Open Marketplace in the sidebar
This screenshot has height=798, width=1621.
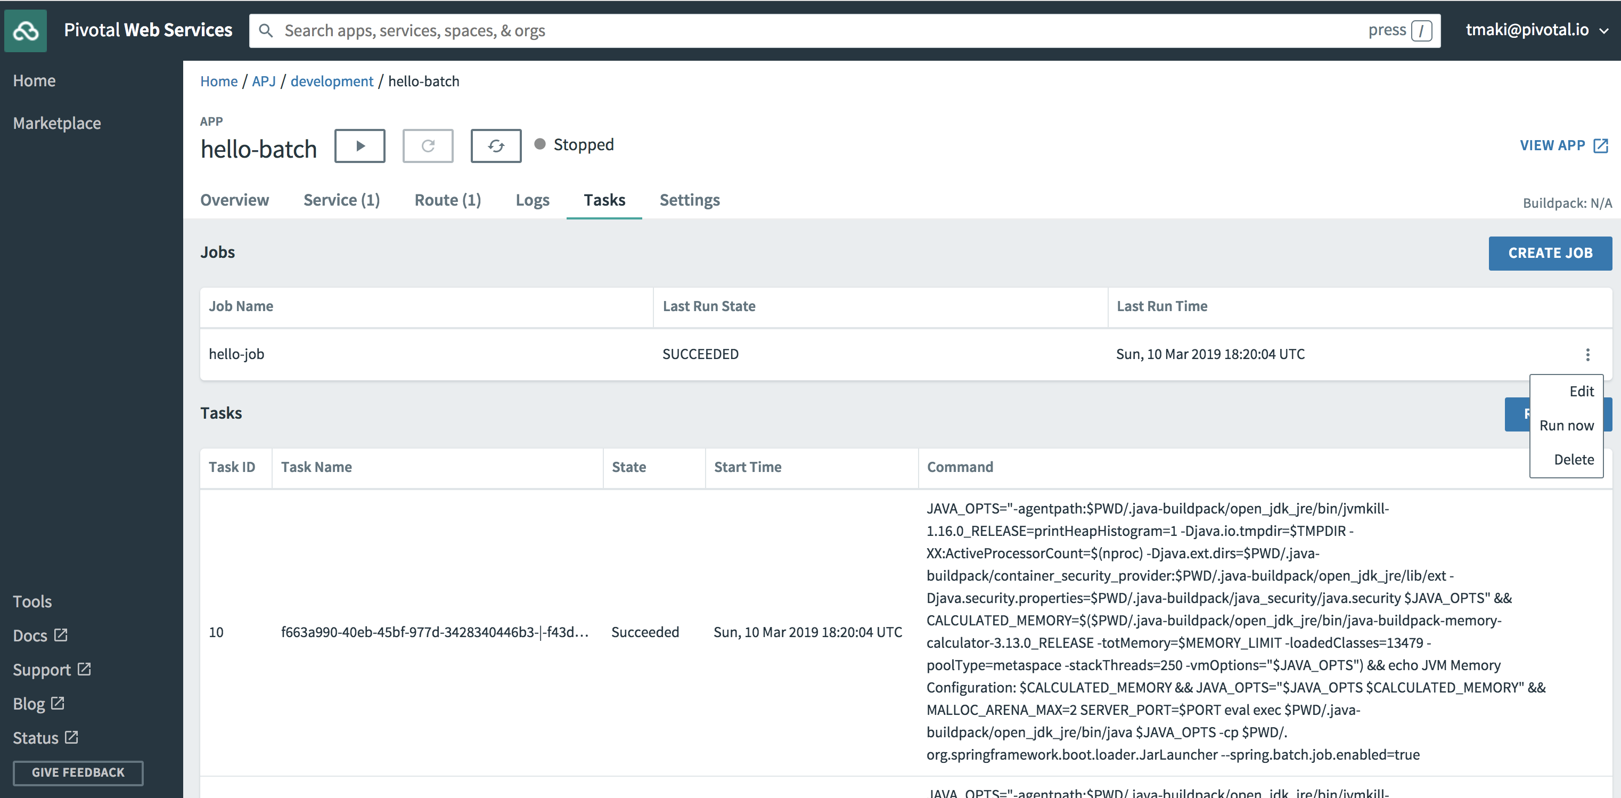[56, 124]
